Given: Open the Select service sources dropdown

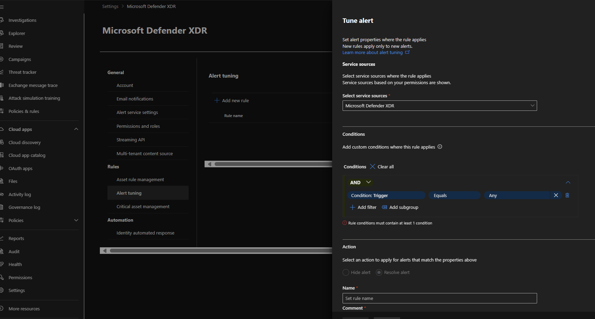Looking at the screenshot, I should pos(440,106).
